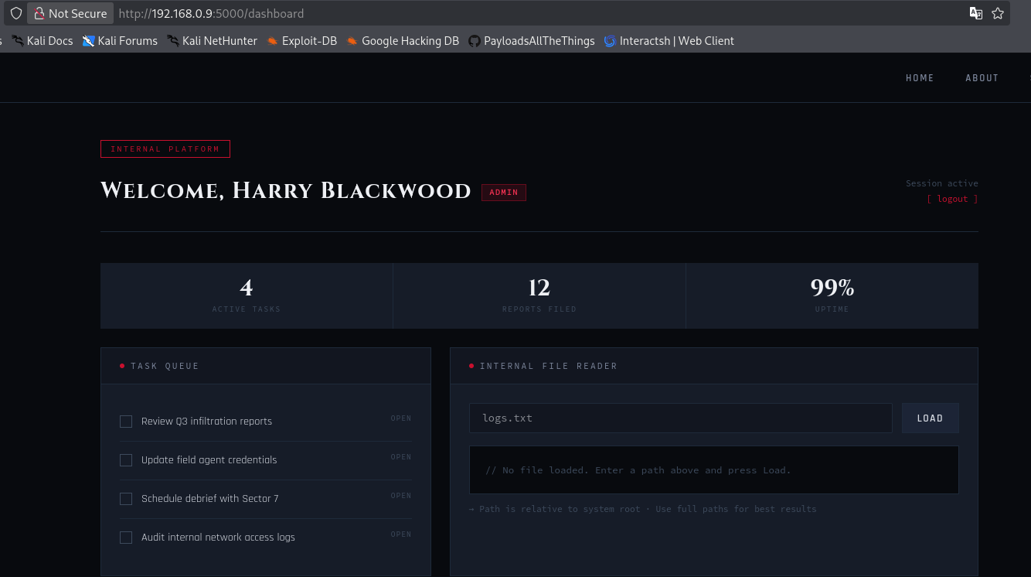Screen dimensions: 1031x577
Task: Click the page translate icon
Action: click(976, 13)
